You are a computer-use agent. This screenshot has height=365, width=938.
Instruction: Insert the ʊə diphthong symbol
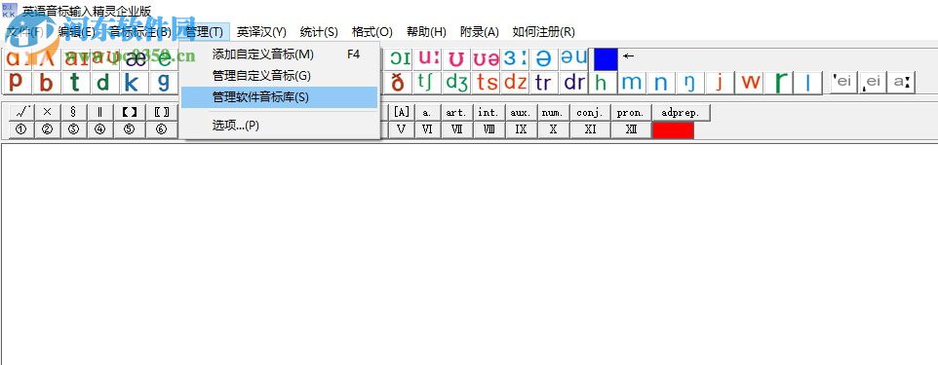click(x=486, y=58)
